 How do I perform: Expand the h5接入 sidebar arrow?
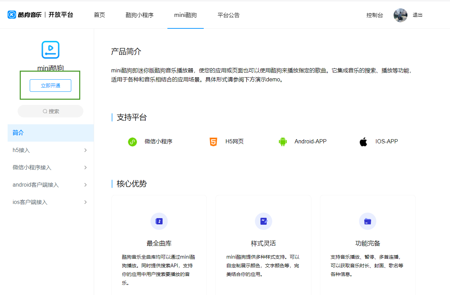click(85, 150)
